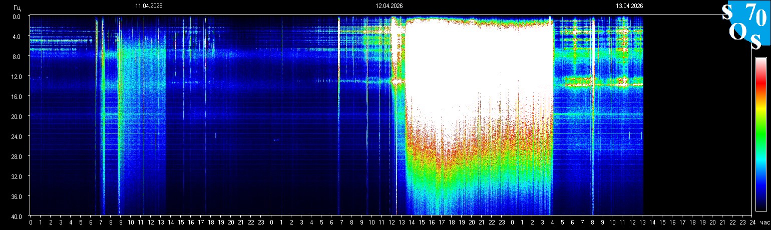This screenshot has width=771, height=230.
Task: Click the 11.04.2026 date label
Action: tap(148, 6)
